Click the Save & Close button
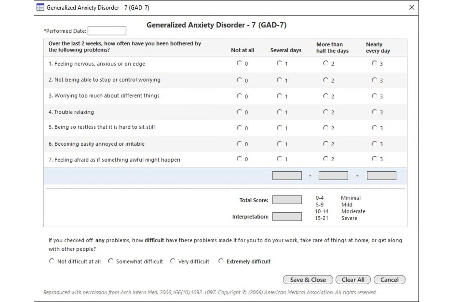This screenshot has height=302, width=453. click(x=308, y=280)
